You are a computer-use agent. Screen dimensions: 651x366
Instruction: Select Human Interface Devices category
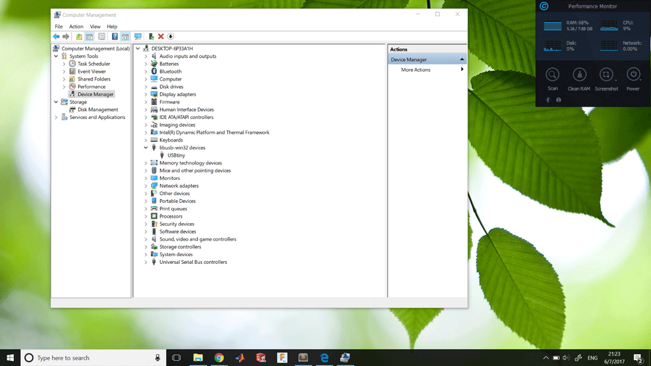point(186,109)
